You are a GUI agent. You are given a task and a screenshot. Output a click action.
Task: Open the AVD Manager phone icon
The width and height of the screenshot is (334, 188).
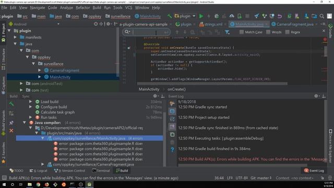(297, 16)
